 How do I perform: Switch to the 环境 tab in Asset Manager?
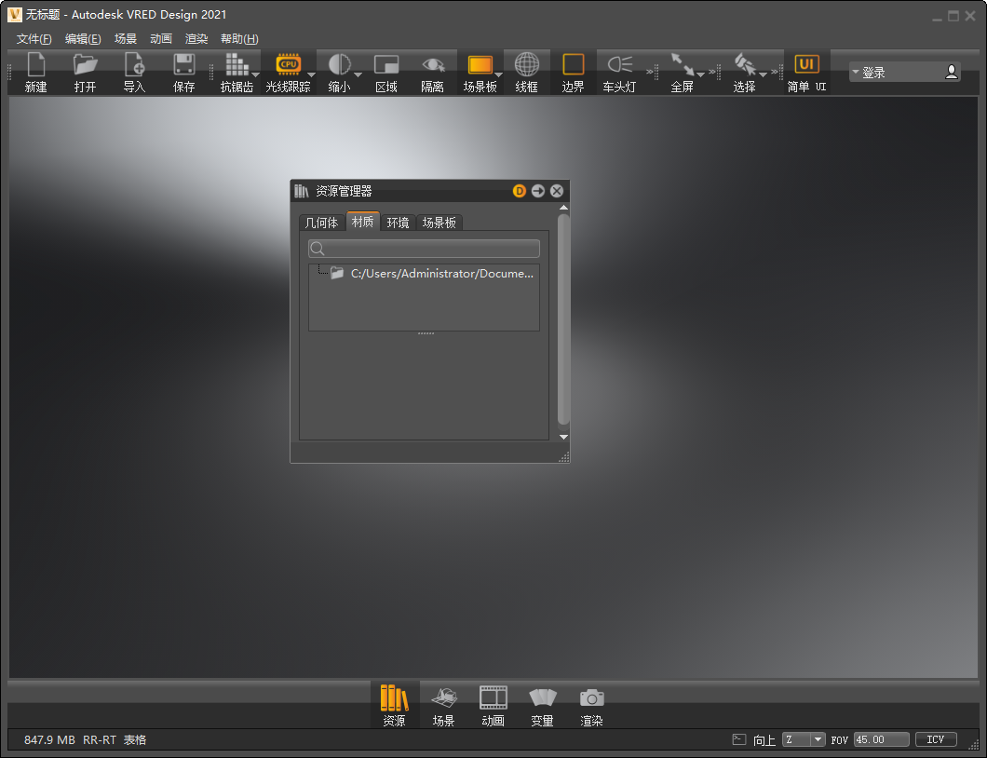pyautogui.click(x=398, y=222)
